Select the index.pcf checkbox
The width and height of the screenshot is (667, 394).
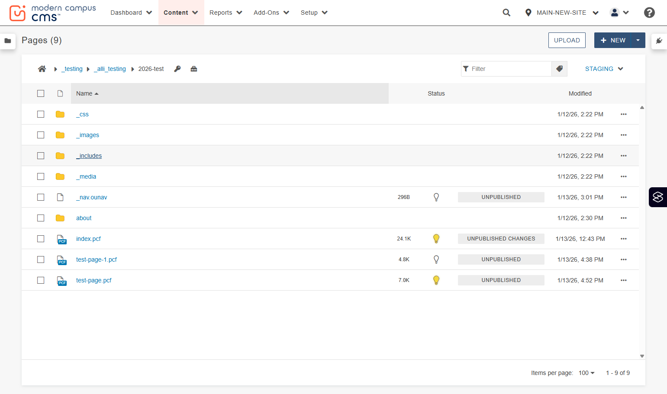pyautogui.click(x=41, y=239)
